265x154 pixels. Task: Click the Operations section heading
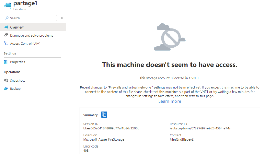[12, 72]
